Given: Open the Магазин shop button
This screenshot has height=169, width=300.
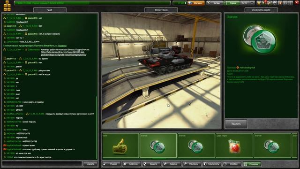Looking at the screenshot, I should point(196,3).
